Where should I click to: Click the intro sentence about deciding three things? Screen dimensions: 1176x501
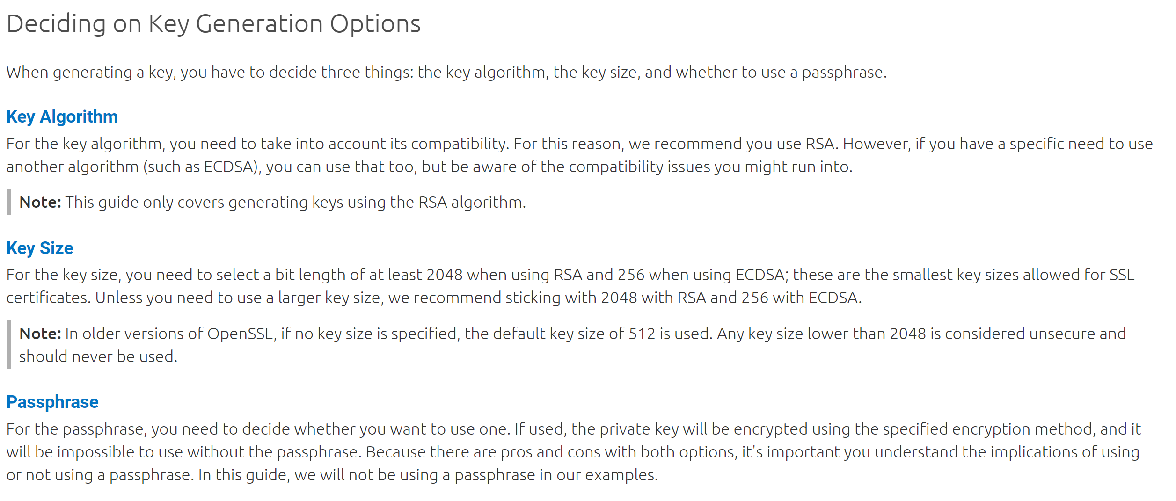tap(446, 73)
